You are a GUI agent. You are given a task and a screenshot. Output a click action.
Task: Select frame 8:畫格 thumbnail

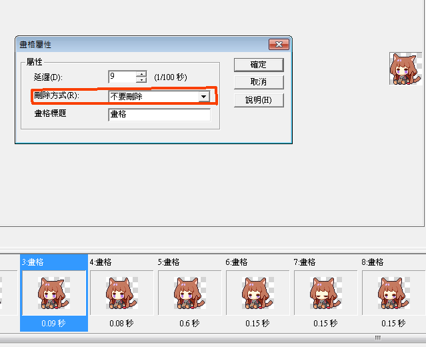tap(393, 293)
